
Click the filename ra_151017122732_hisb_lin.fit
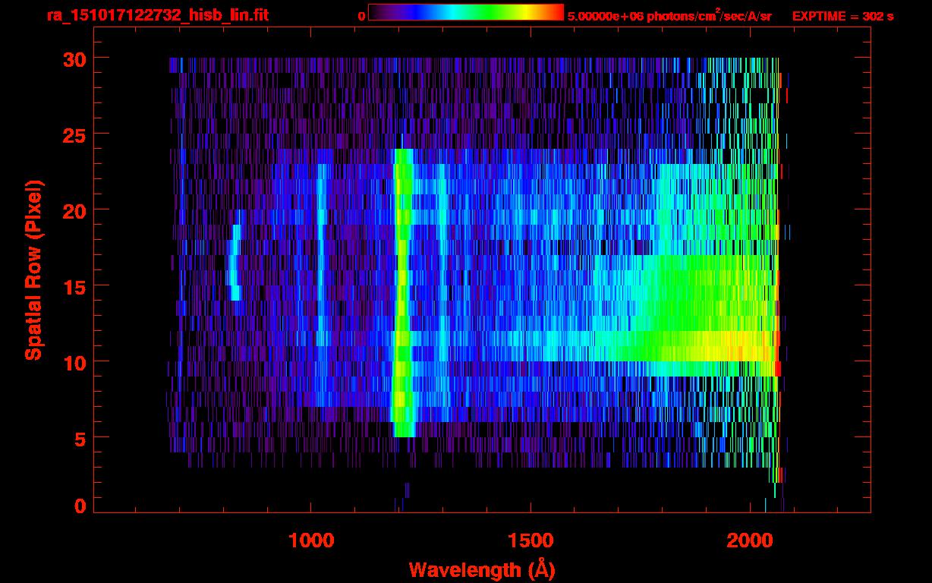tap(157, 15)
